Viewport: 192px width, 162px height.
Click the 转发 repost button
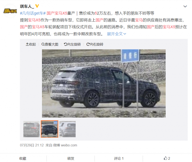pyautogui.click(x=71, y=158)
